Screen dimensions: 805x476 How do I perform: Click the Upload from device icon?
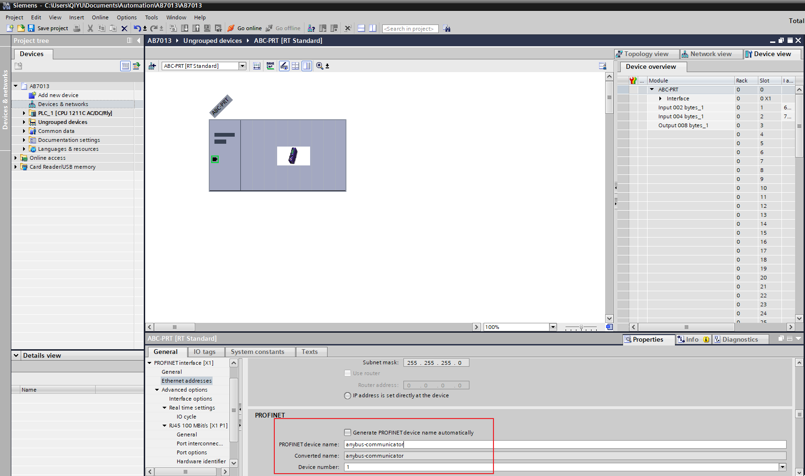click(196, 28)
